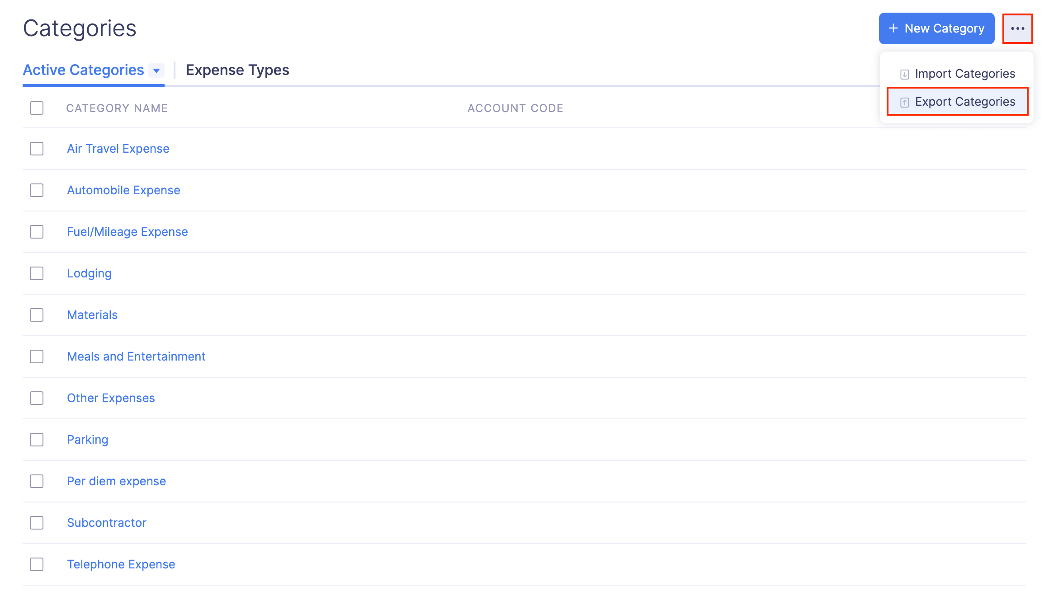Click the download icon beside Import Categories

tap(904, 74)
